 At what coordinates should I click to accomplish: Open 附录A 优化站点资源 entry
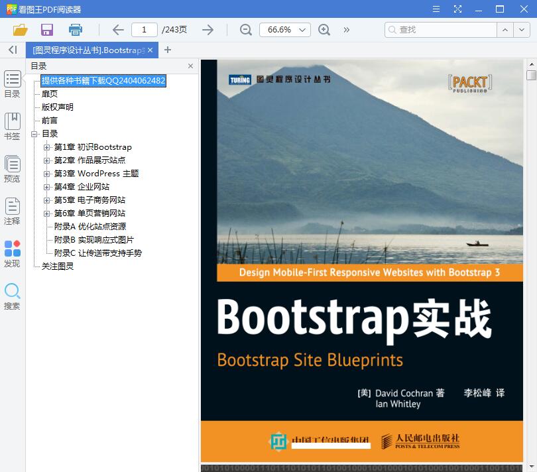(90, 227)
